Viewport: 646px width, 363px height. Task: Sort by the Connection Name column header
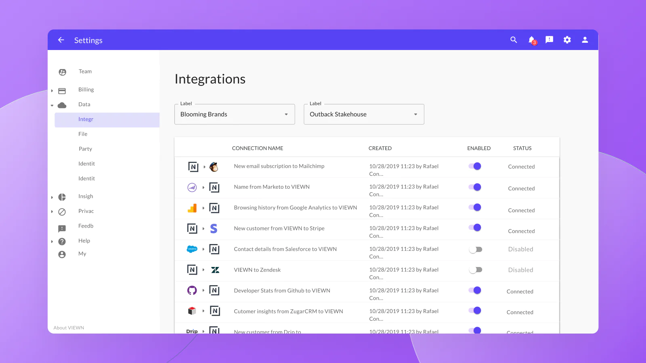258,148
